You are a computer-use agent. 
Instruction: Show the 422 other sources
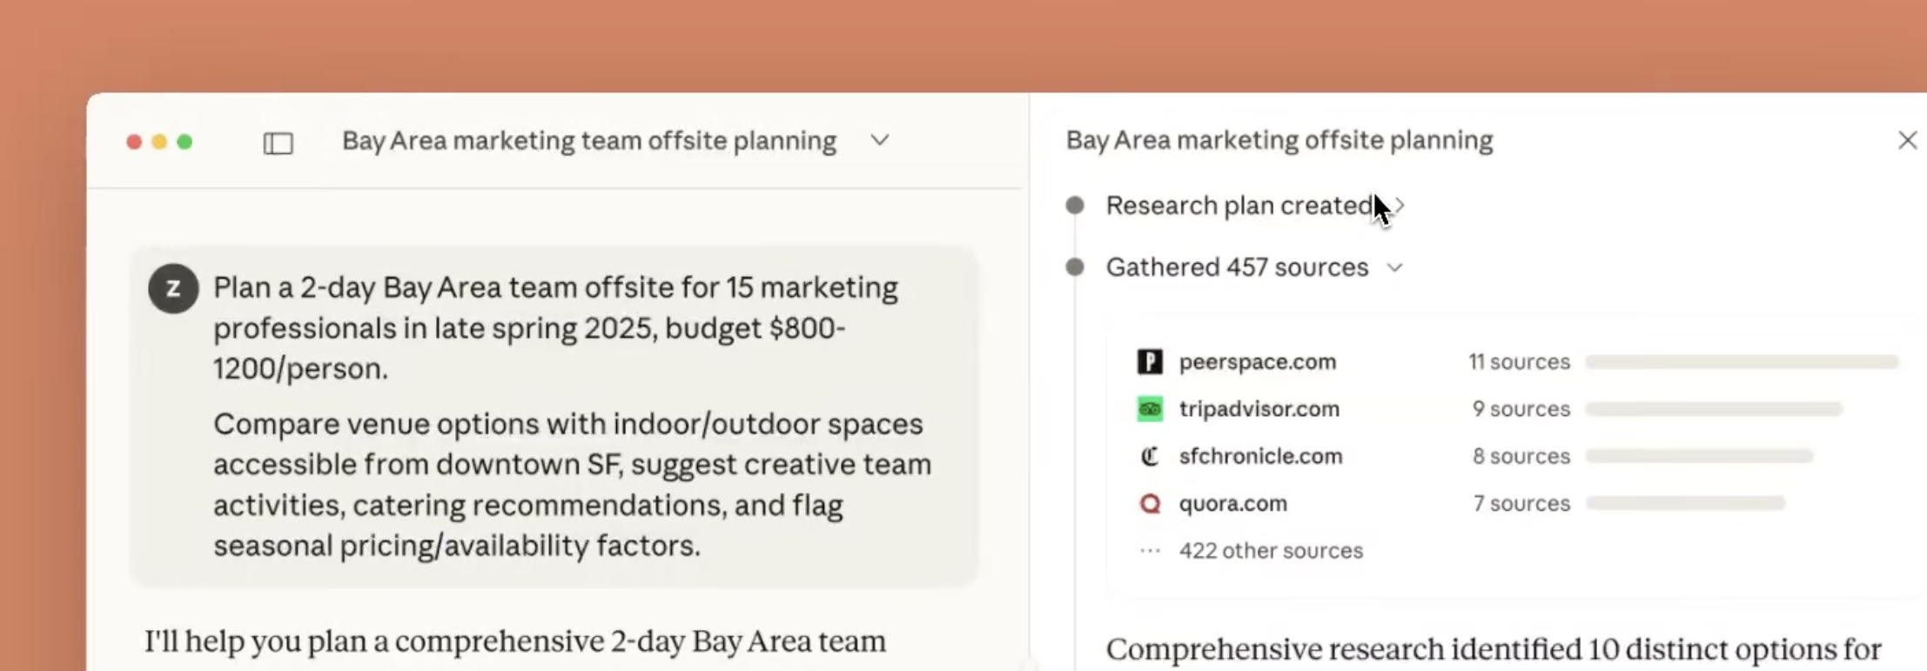point(1270,551)
